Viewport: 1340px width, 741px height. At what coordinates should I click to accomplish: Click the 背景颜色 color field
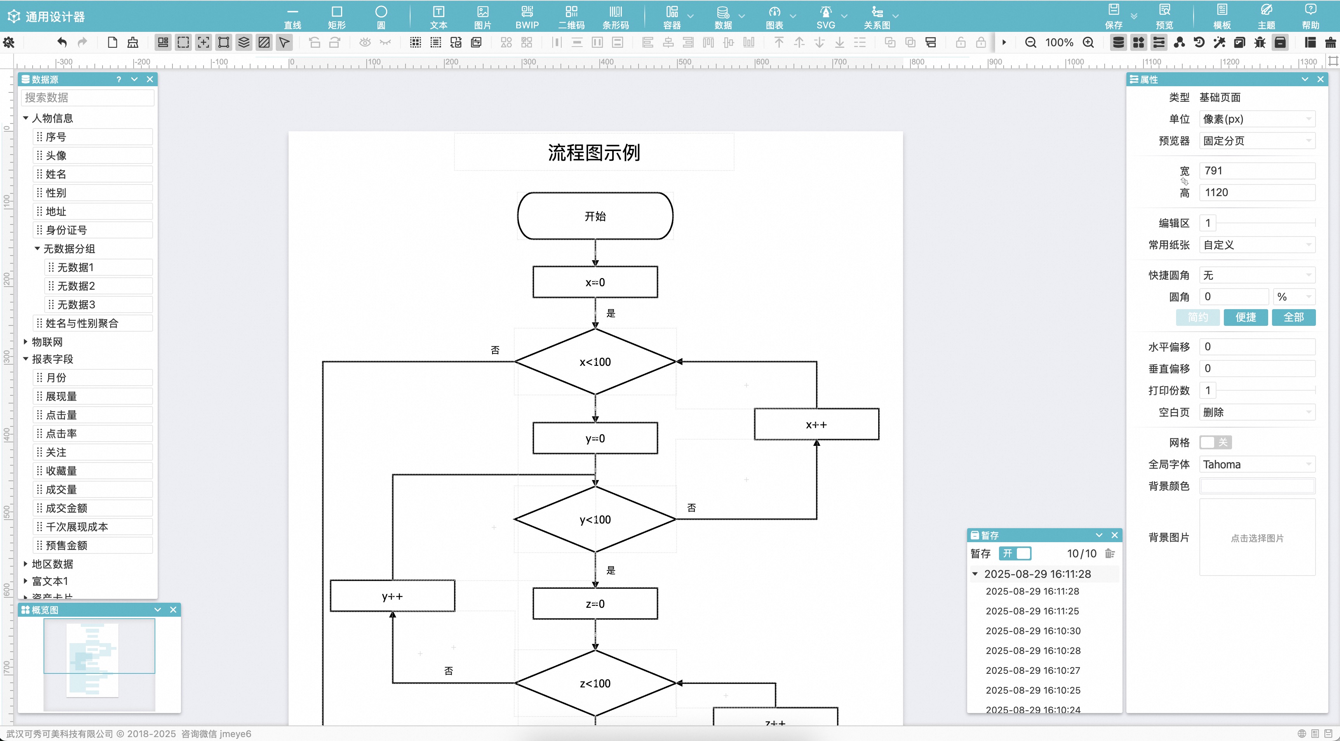[1257, 486]
